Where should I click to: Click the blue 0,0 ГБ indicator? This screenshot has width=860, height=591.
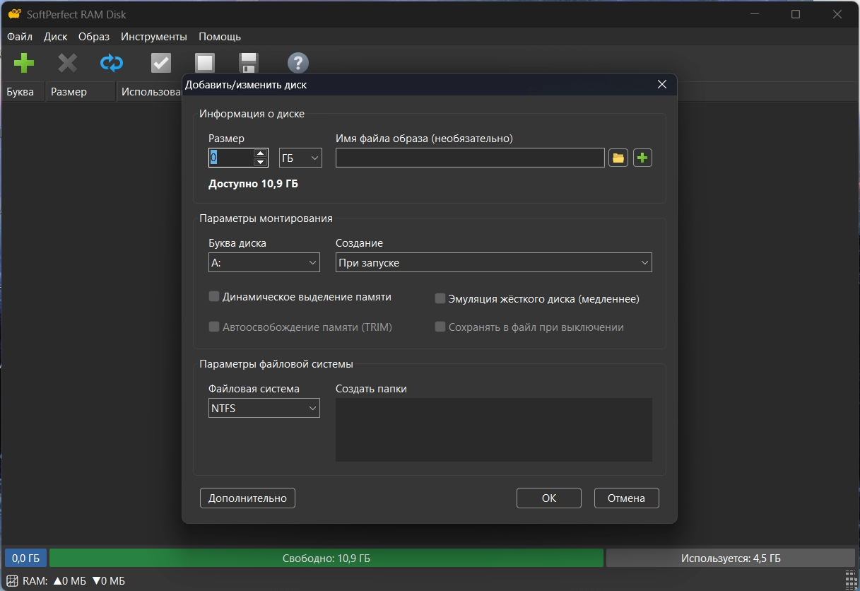[x=25, y=558]
